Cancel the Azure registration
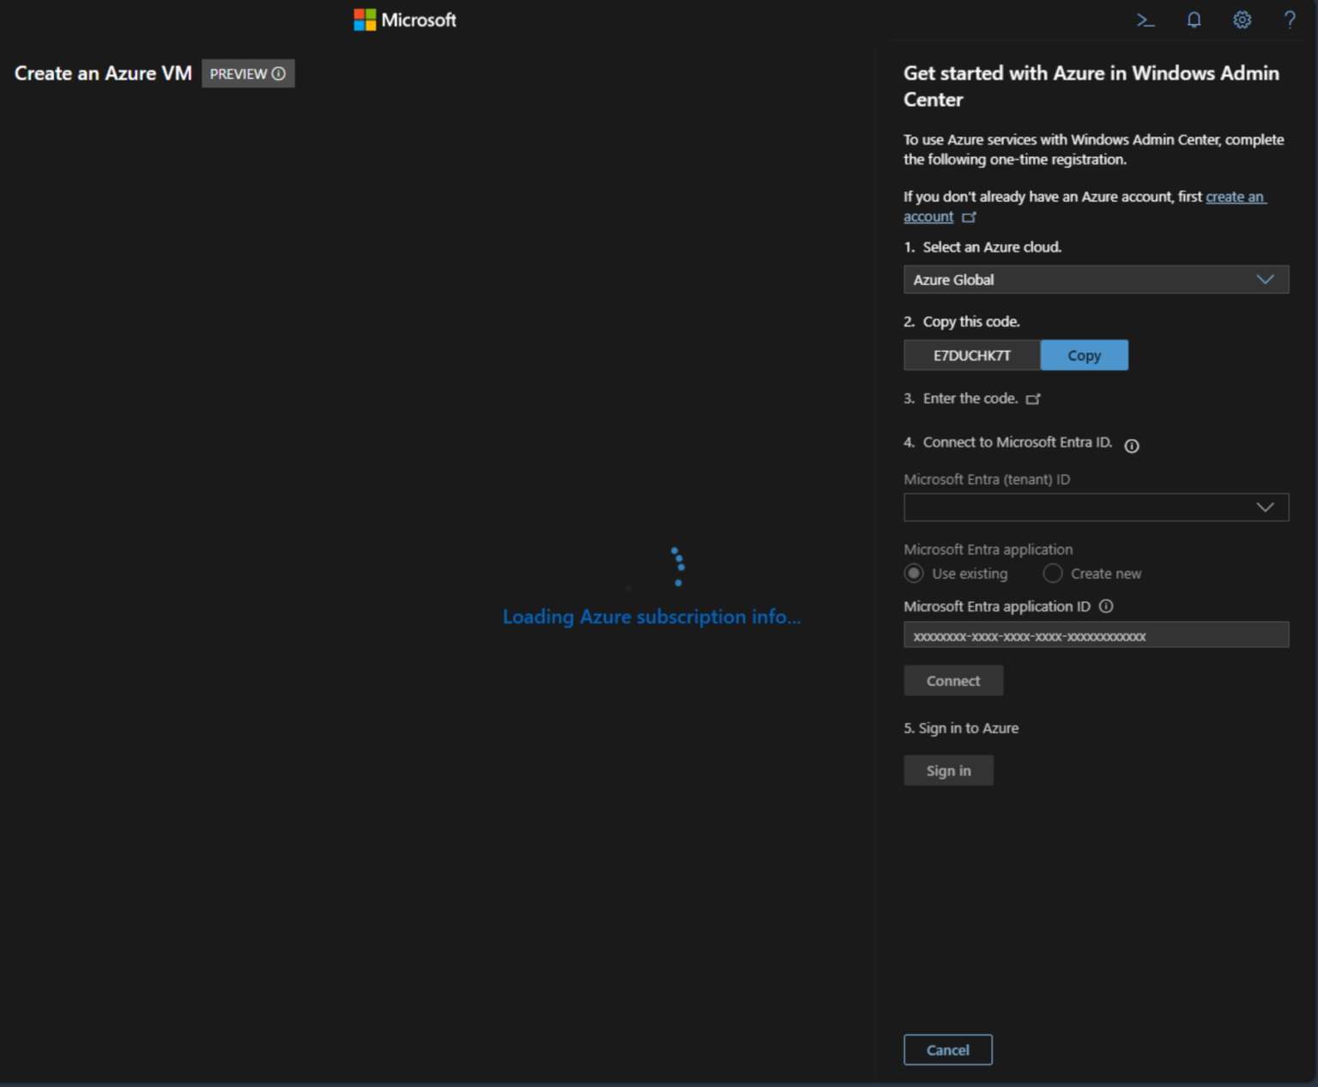 coord(947,1049)
